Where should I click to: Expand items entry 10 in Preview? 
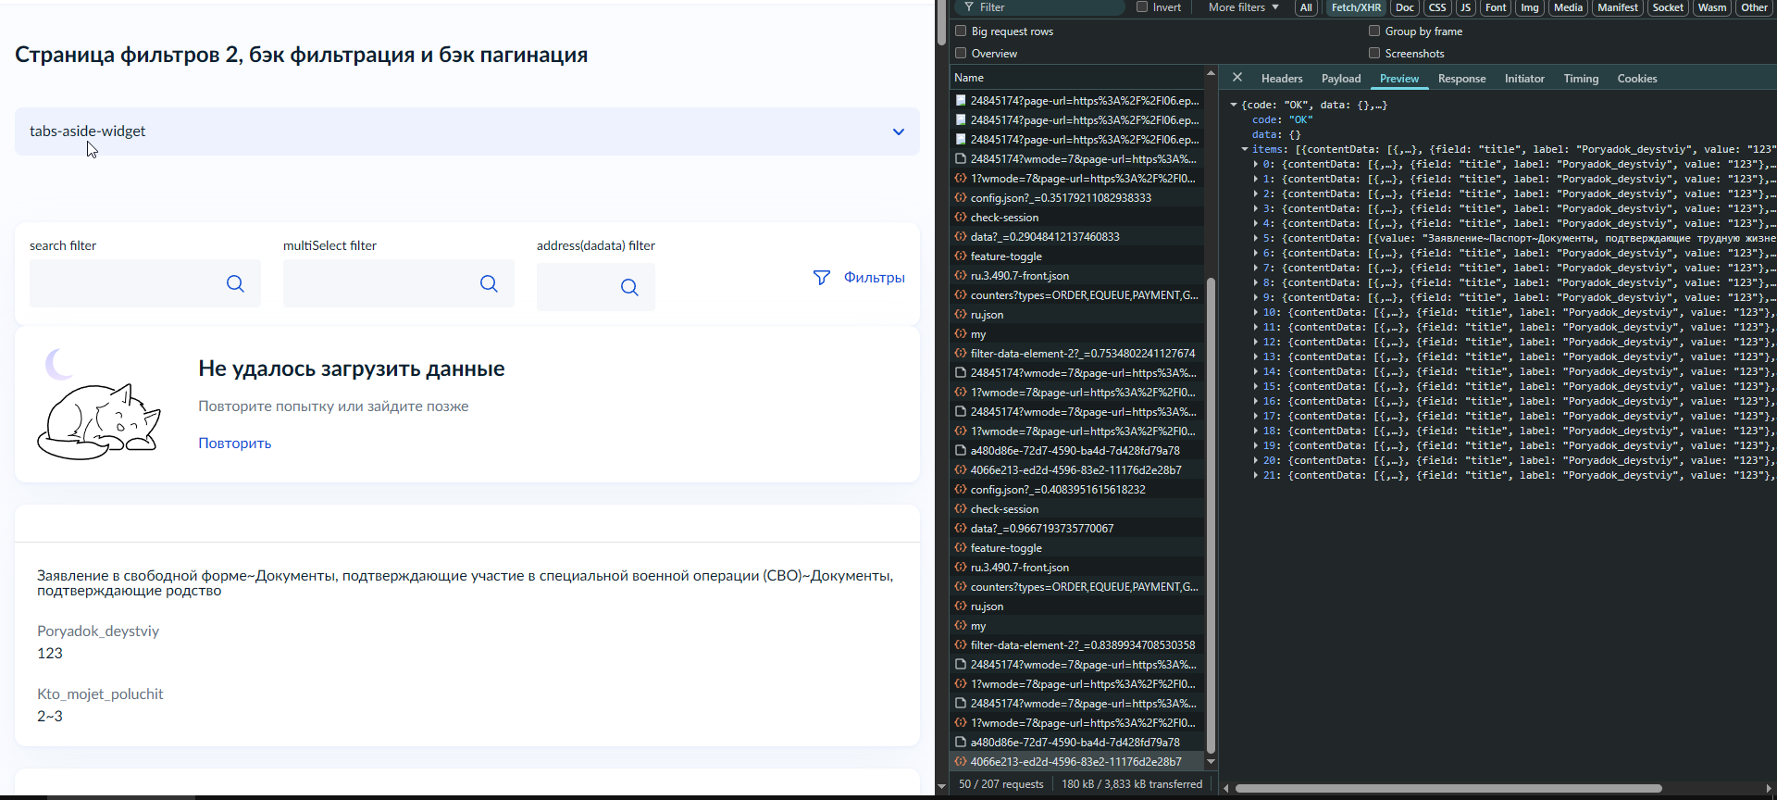pos(1256,313)
